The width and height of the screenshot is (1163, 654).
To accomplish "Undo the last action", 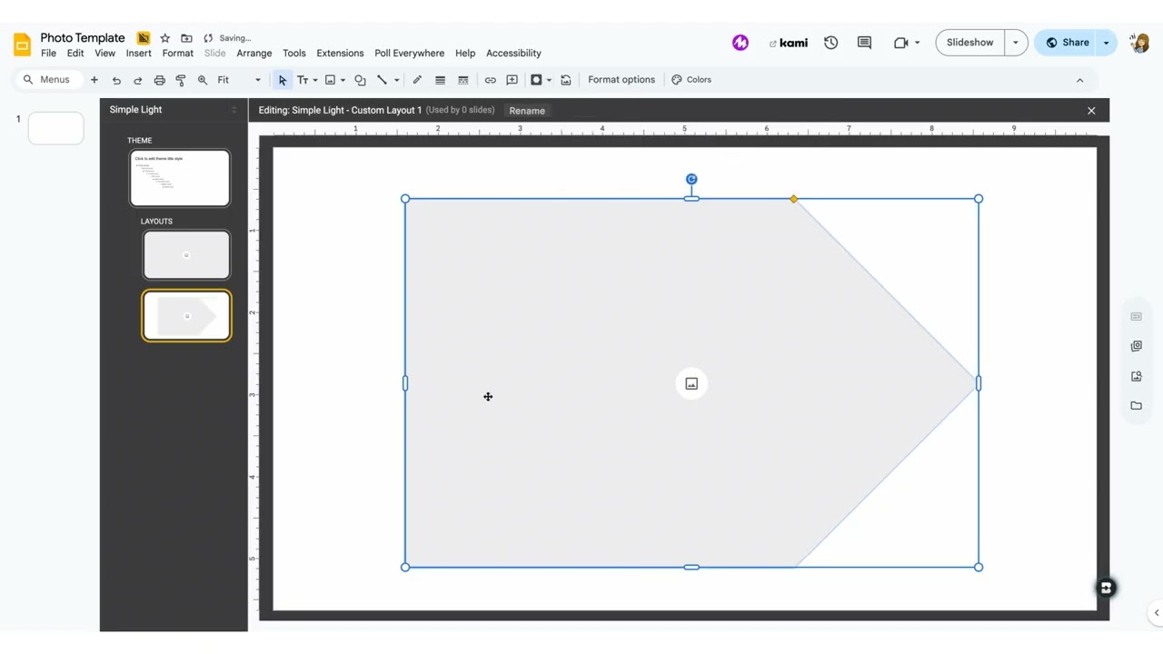I will 116,80.
